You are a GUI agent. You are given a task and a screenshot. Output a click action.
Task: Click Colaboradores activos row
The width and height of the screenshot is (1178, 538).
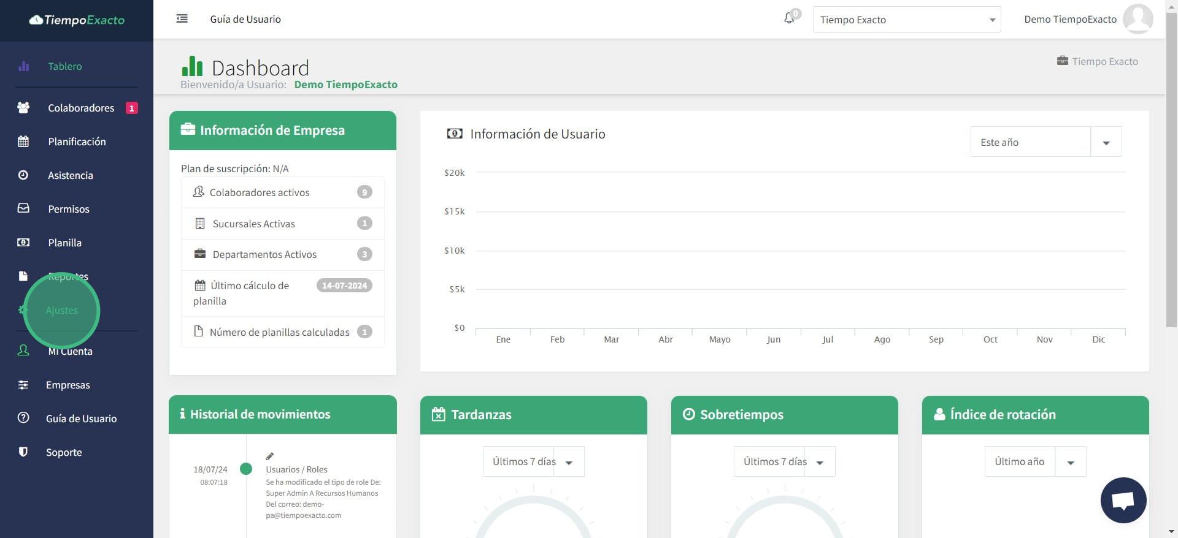(283, 192)
